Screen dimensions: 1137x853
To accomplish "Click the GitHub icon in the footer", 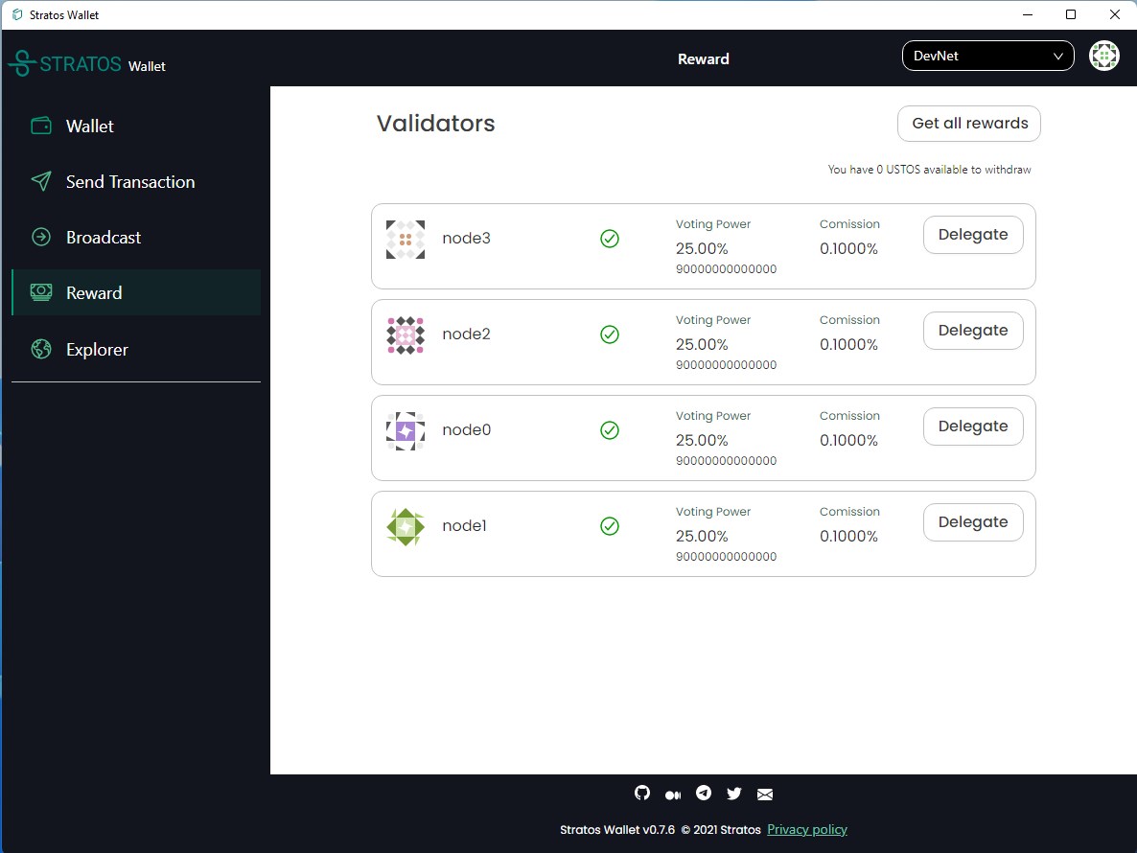I will (x=642, y=793).
